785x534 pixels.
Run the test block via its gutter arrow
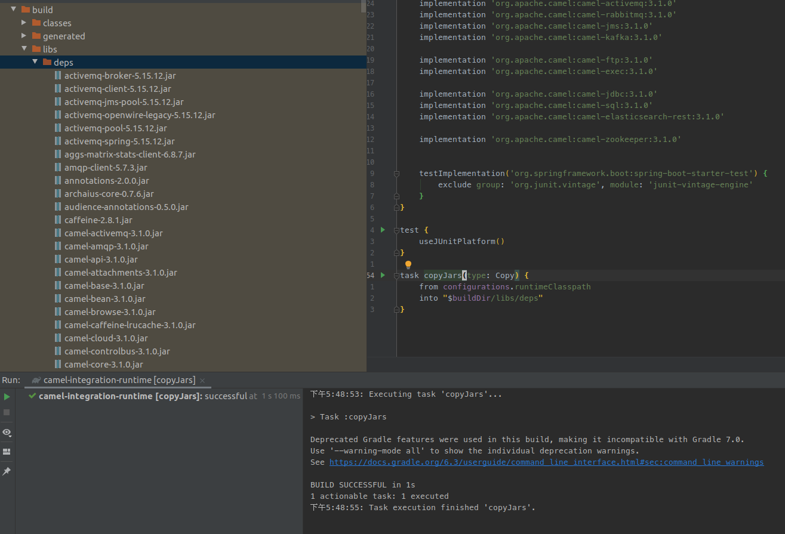pyautogui.click(x=383, y=230)
